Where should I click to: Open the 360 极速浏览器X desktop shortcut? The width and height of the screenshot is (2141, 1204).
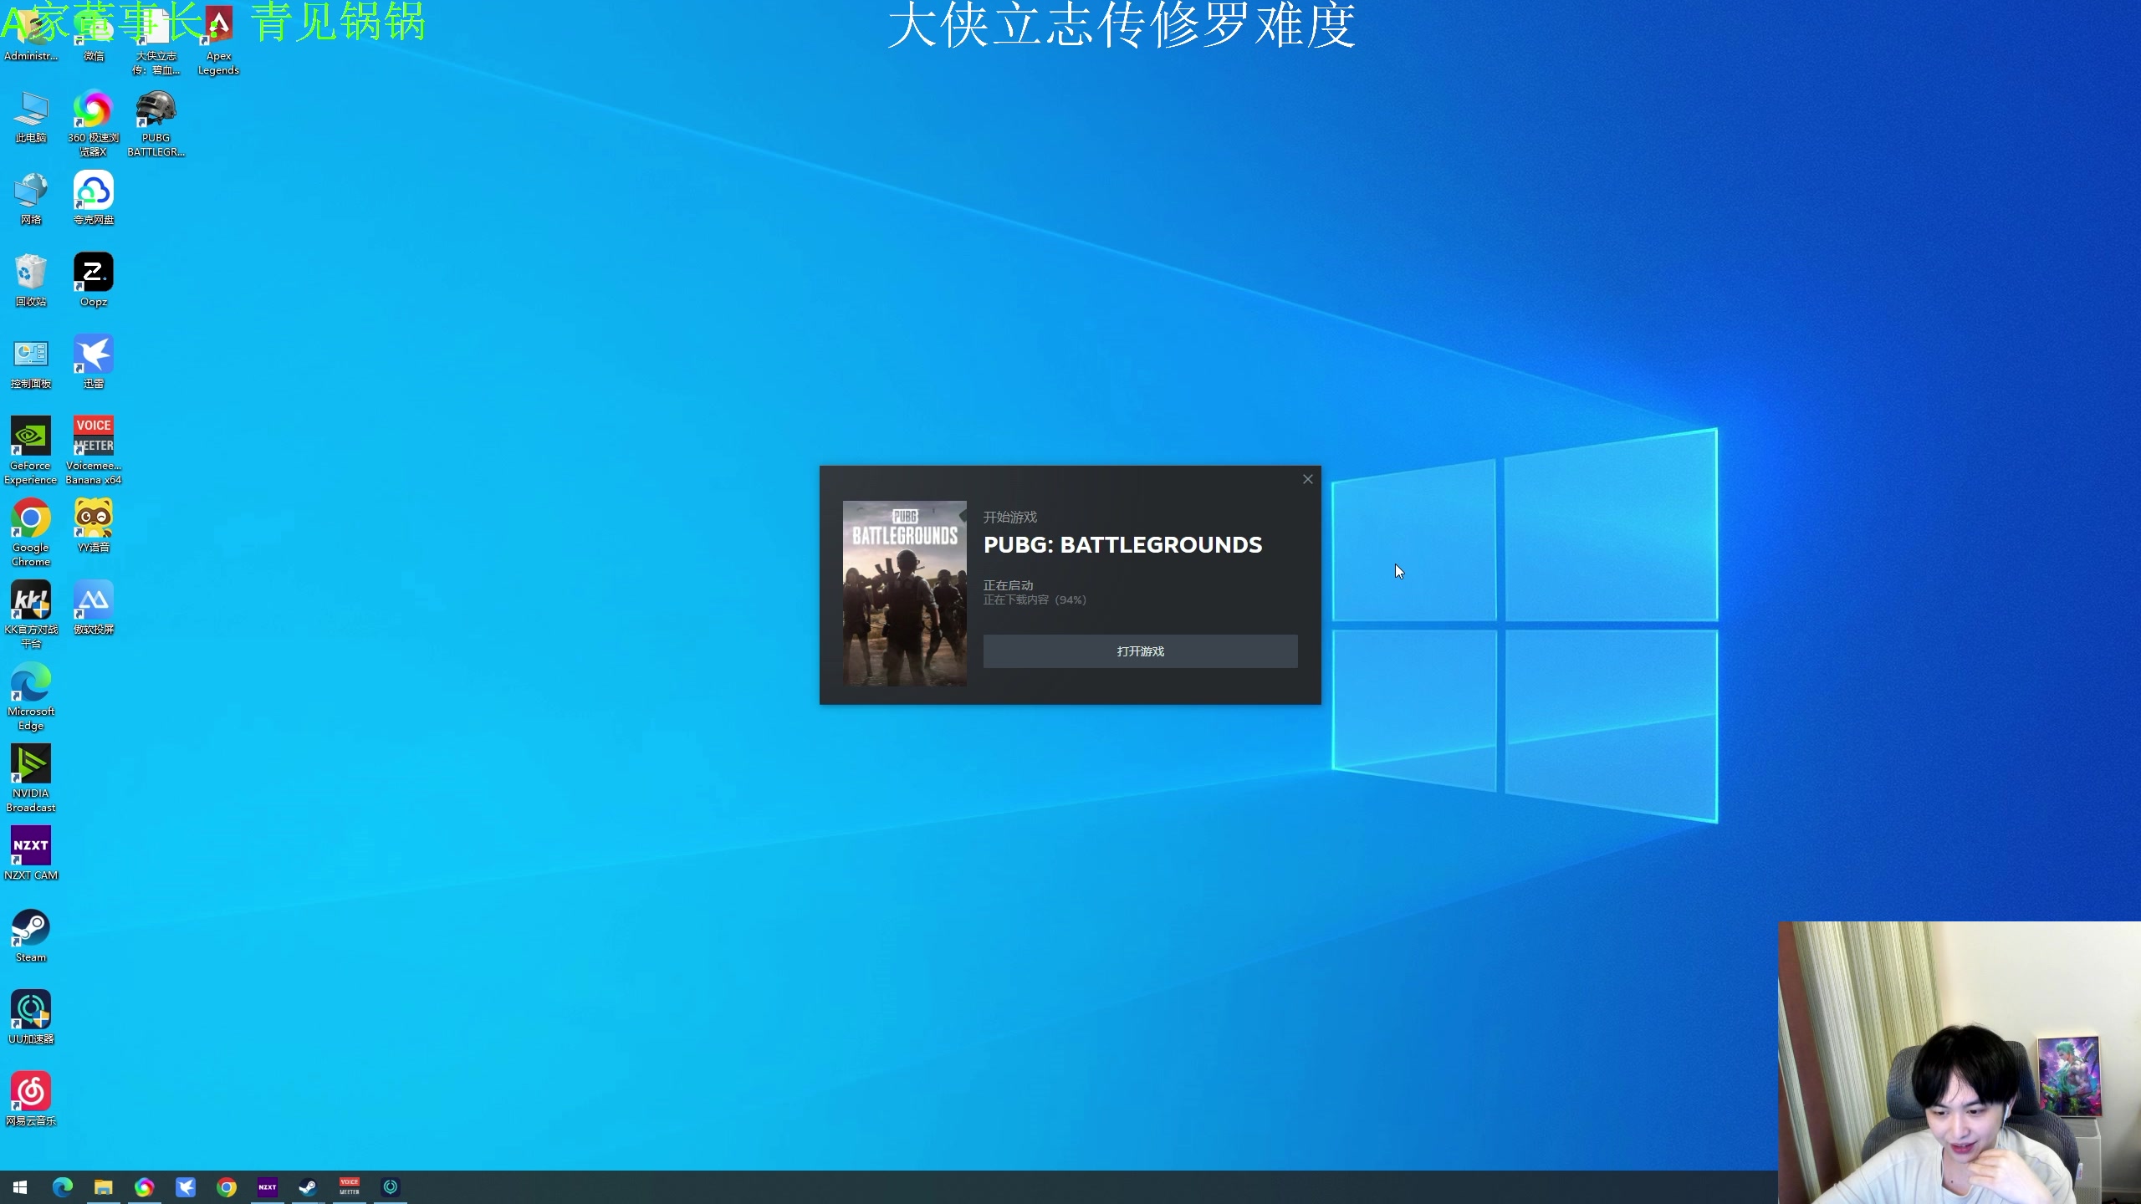click(94, 124)
